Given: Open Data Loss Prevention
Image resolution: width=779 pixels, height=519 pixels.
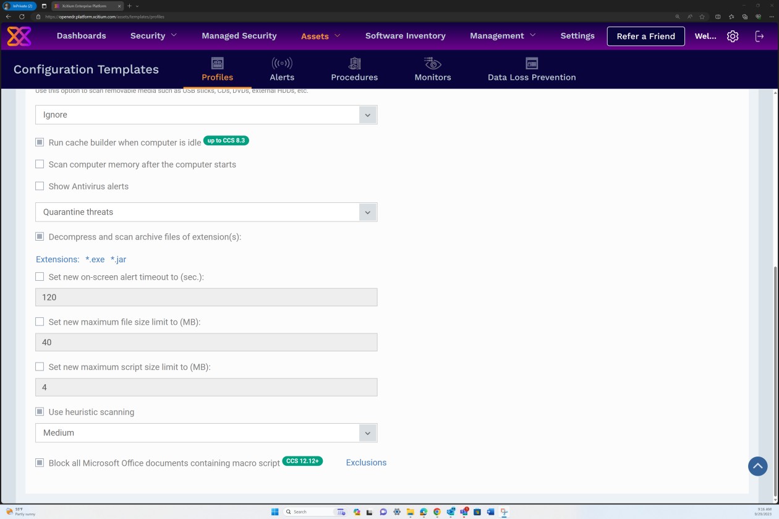Looking at the screenshot, I should (x=532, y=63).
